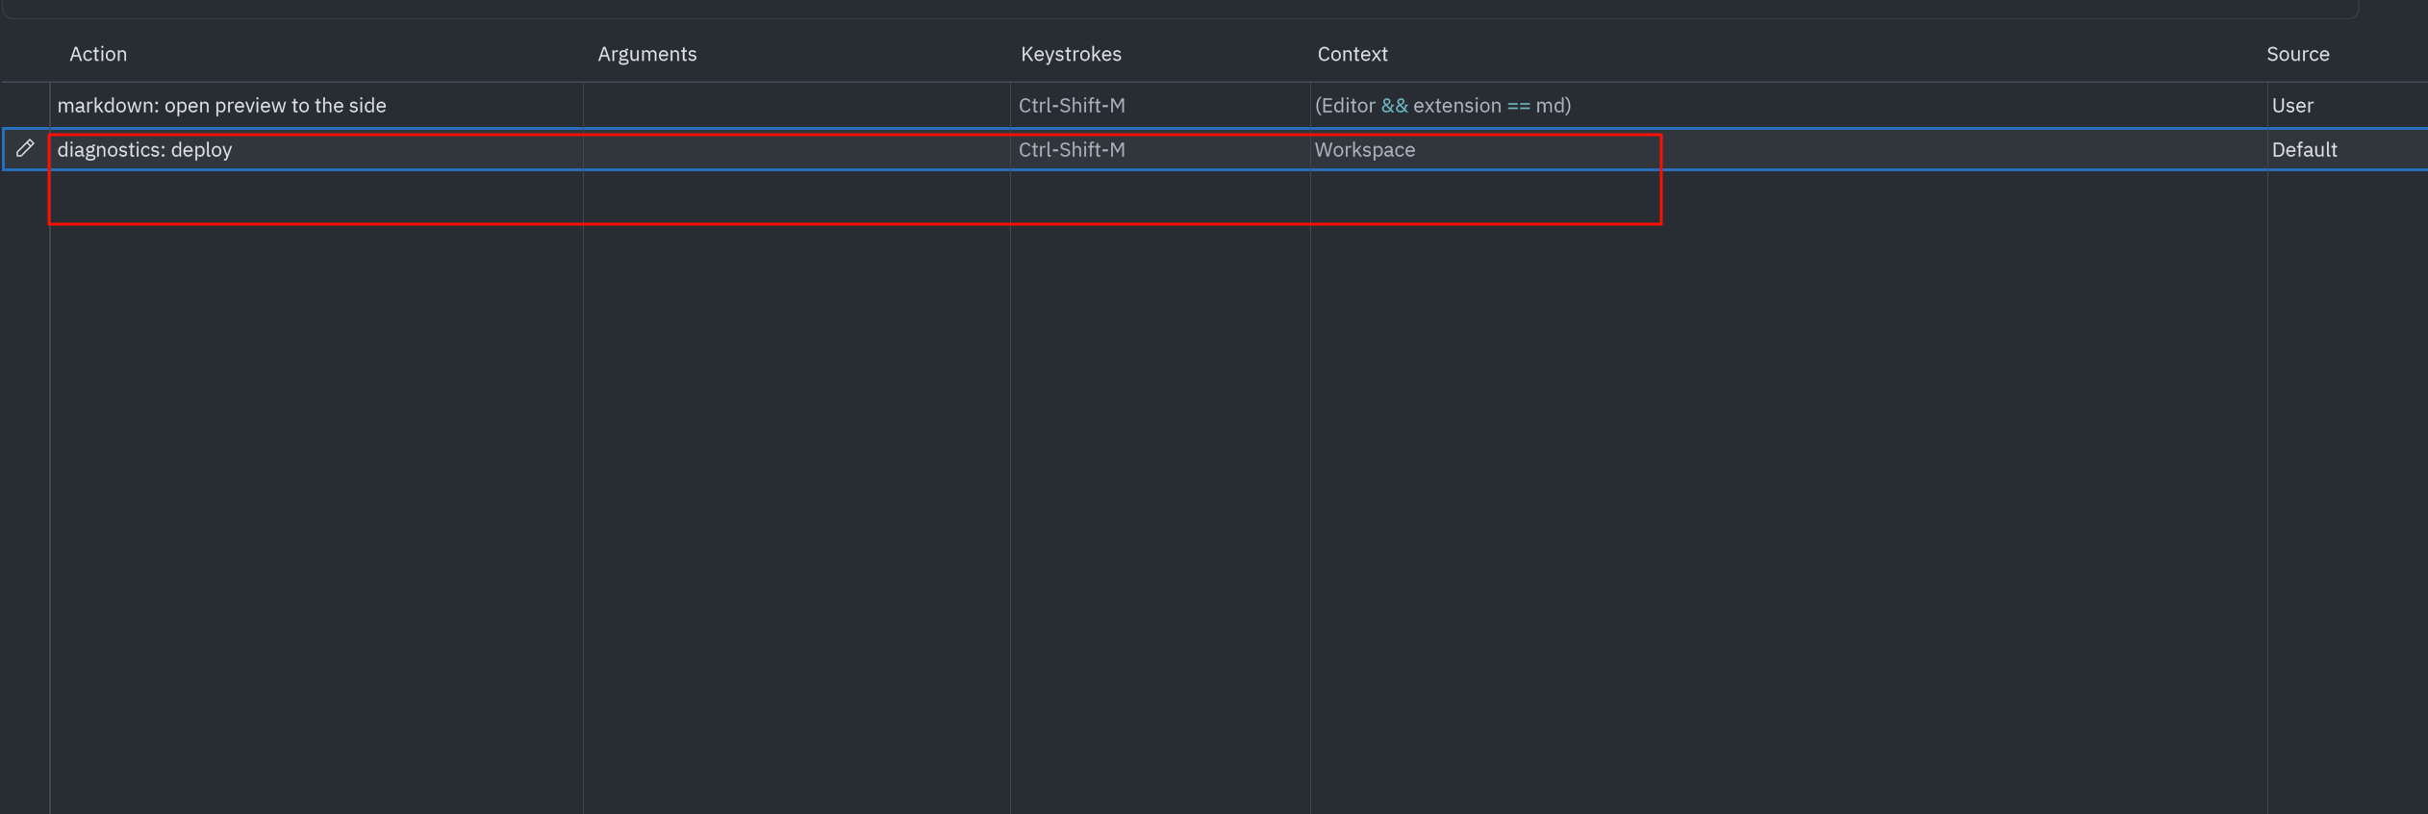Image resolution: width=2428 pixels, height=814 pixels.
Task: Click the && operator in the context expression
Action: pos(1394,106)
